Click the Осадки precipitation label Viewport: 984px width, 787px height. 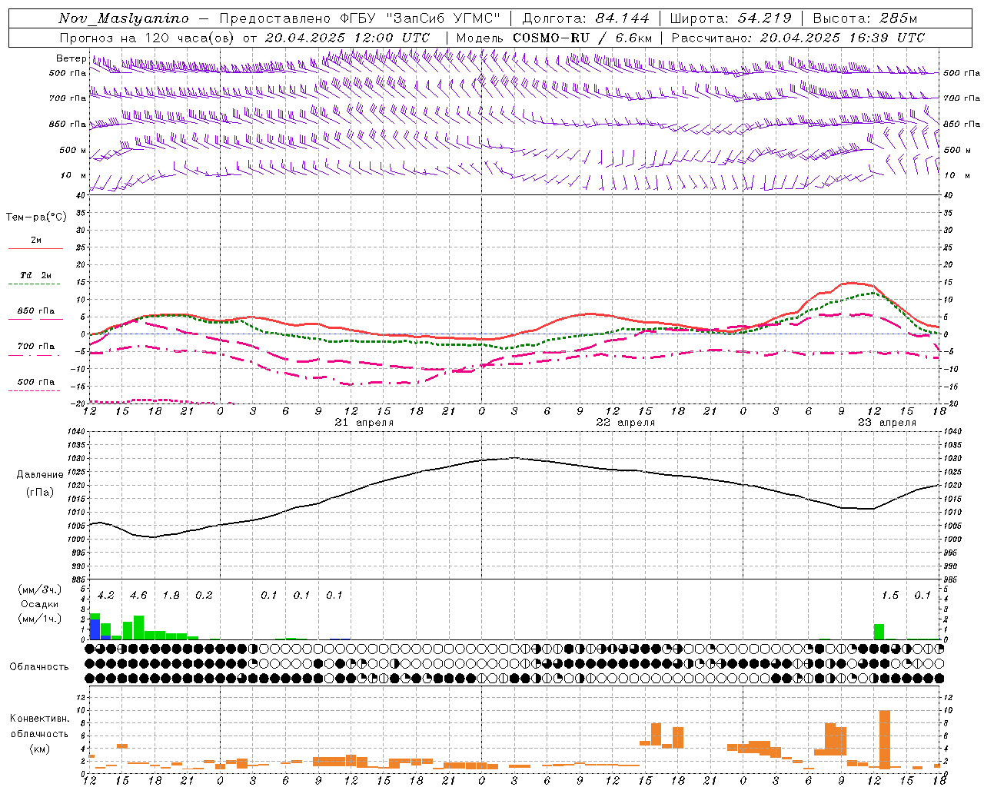[x=39, y=604]
